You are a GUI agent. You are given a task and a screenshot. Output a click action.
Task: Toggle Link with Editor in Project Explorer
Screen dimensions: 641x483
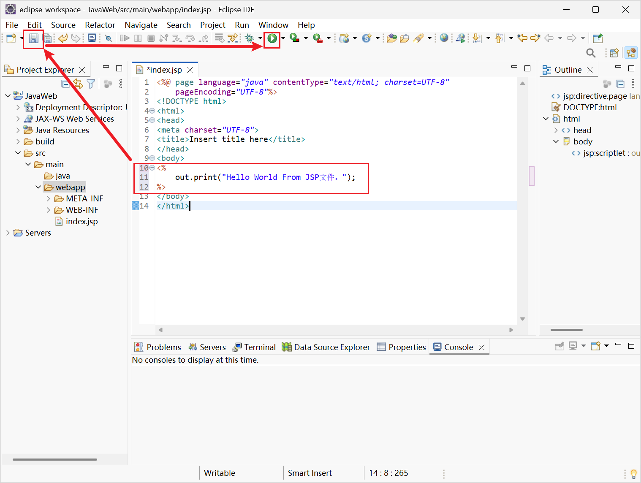point(78,84)
